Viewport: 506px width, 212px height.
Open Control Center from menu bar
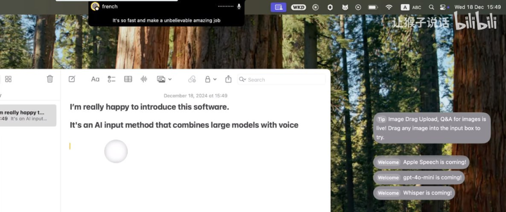point(443,7)
